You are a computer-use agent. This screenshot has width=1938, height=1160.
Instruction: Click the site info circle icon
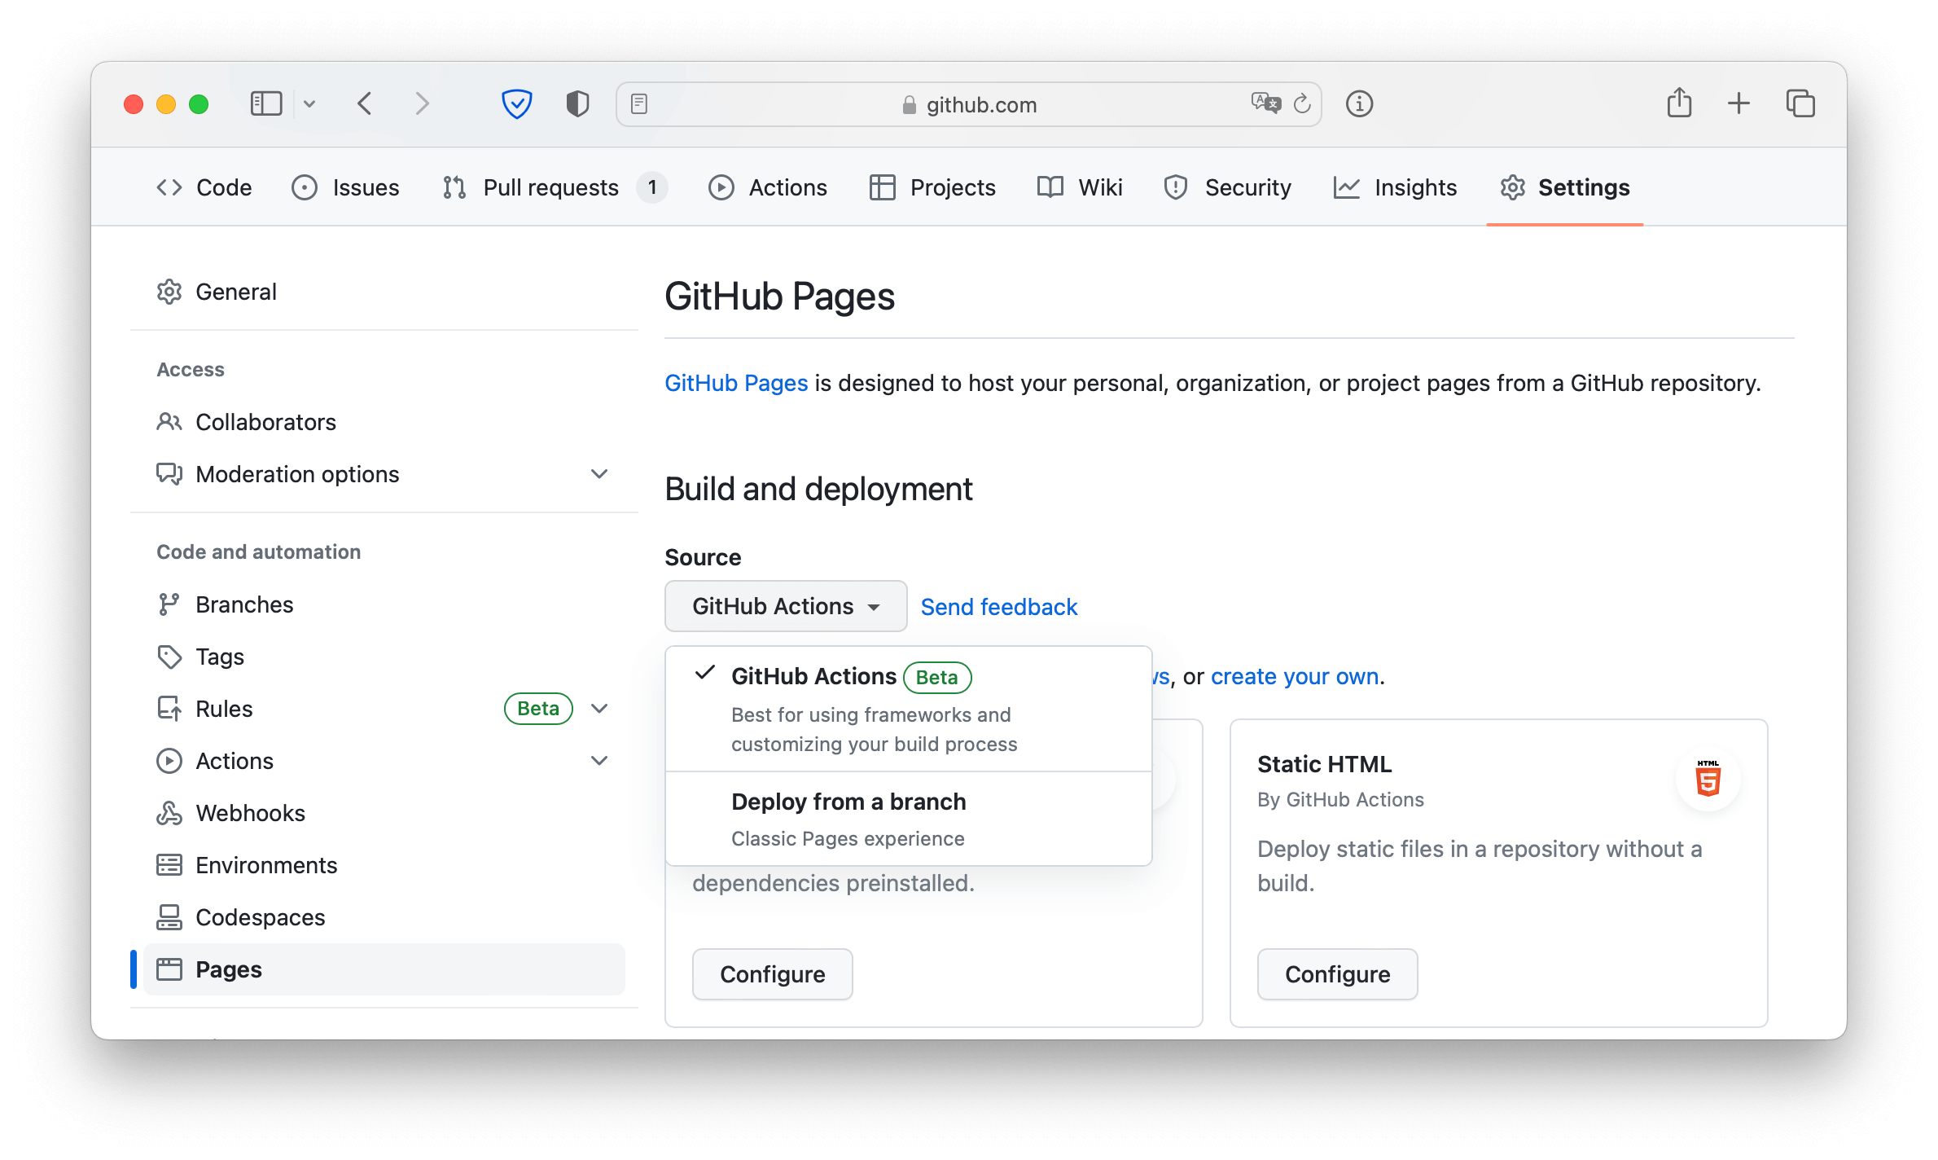[x=1359, y=103]
